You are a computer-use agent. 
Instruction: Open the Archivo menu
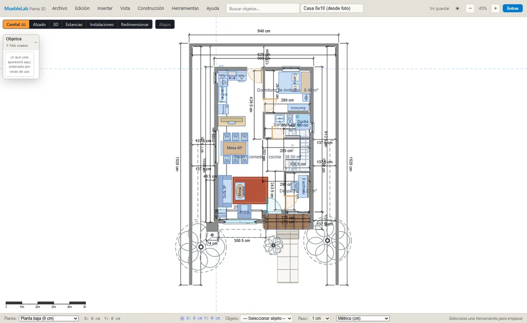(60, 8)
